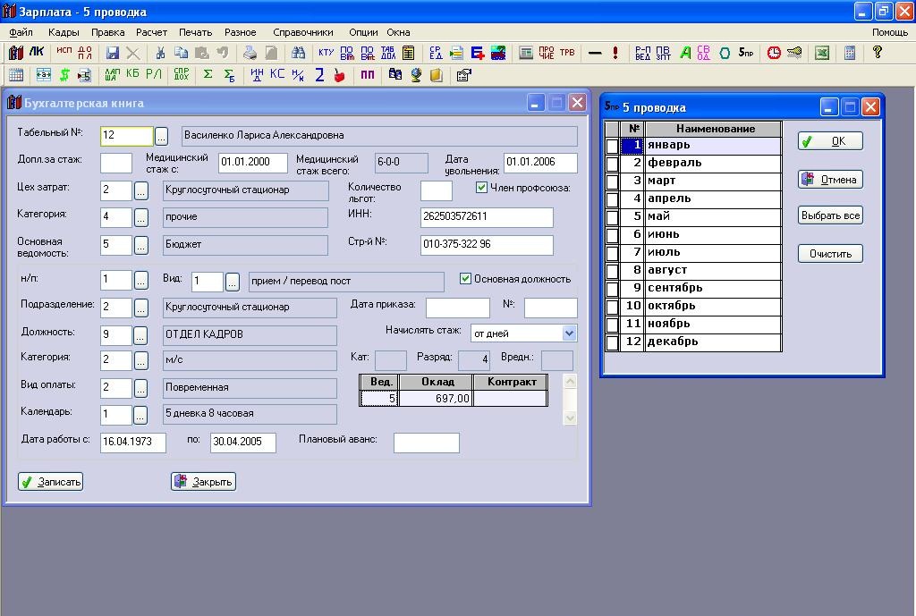This screenshot has height=616, width=916.
Task: Open the Кадры menu
Action: pos(64,32)
